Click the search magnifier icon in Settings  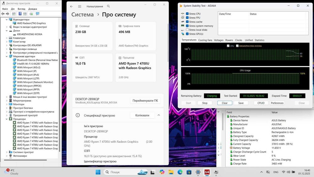tap(108, 6)
